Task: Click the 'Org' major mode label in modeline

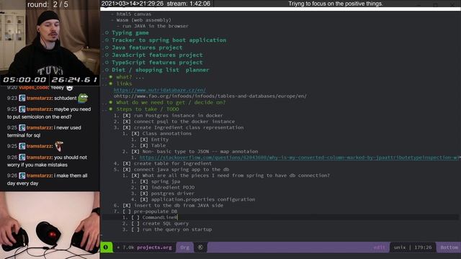Action: pyautogui.click(x=184, y=247)
